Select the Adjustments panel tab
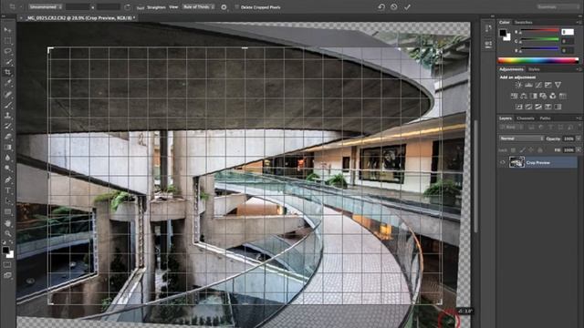The height and width of the screenshot is (328, 584). (511, 69)
